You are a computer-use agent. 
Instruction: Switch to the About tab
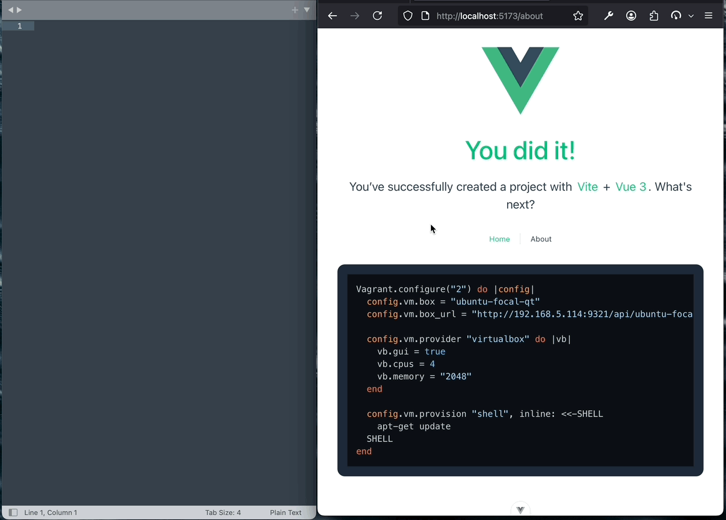tap(541, 239)
